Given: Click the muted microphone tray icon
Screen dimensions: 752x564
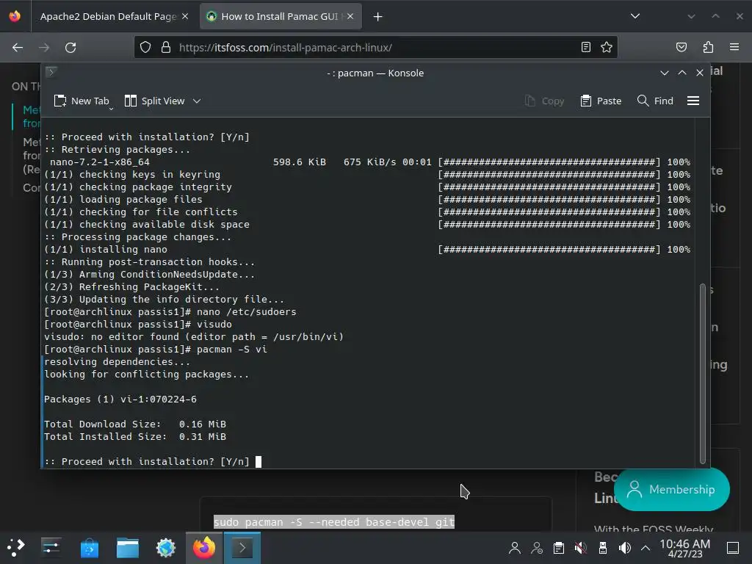Looking at the screenshot, I should (x=581, y=548).
